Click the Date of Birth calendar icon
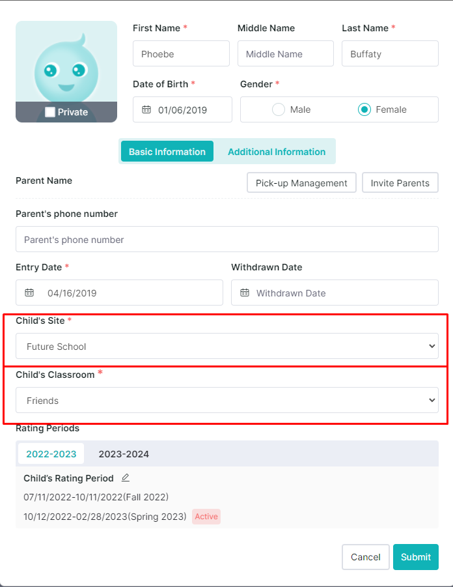Image resolution: width=453 pixels, height=587 pixels. 146,109
